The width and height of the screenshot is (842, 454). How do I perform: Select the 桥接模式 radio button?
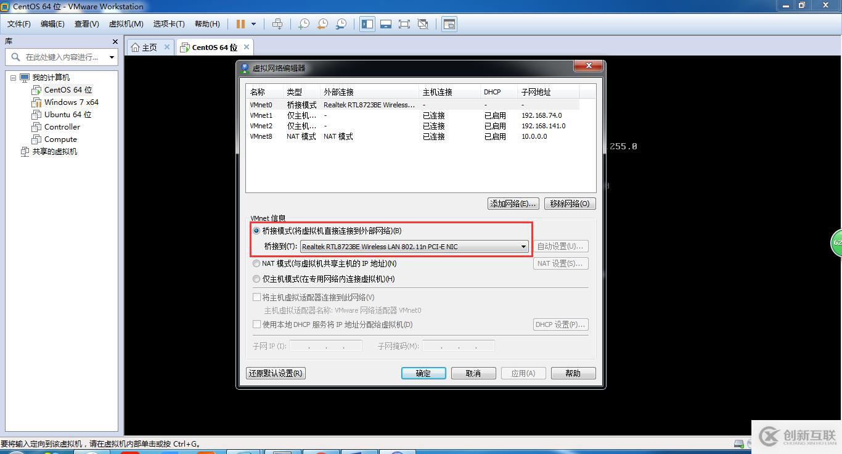pyautogui.click(x=256, y=231)
